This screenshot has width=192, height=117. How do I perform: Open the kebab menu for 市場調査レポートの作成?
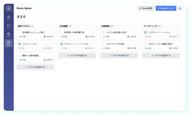tap(177, 32)
